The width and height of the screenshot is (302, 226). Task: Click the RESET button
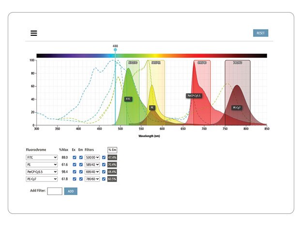(260, 33)
